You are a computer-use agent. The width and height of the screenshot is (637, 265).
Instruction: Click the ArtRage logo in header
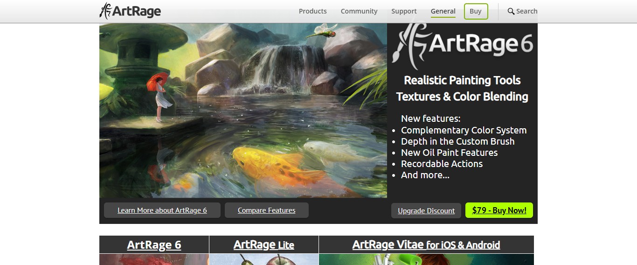pyautogui.click(x=130, y=11)
